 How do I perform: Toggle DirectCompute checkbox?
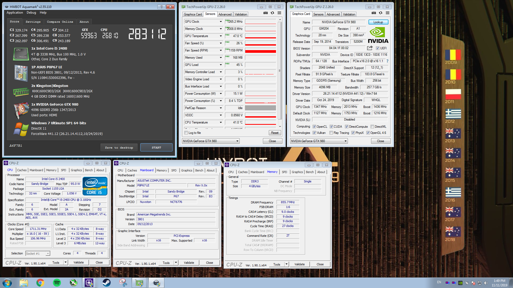pyautogui.click(x=347, y=127)
